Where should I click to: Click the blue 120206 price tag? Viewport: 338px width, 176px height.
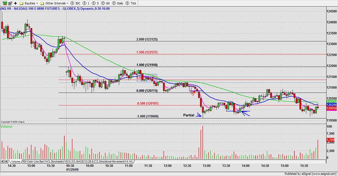click(x=332, y=105)
